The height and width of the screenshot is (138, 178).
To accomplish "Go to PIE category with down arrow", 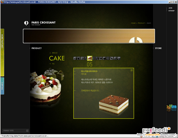I will click(52, 64).
